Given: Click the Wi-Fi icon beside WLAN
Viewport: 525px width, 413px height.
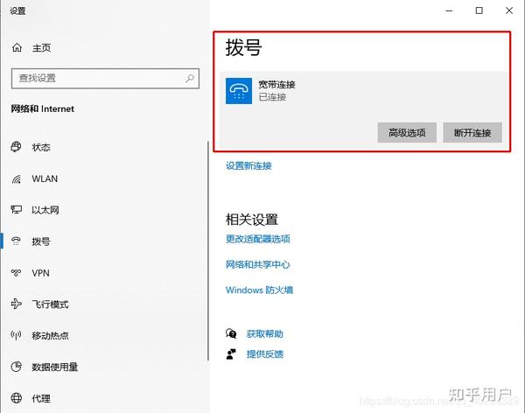Looking at the screenshot, I should (16, 178).
